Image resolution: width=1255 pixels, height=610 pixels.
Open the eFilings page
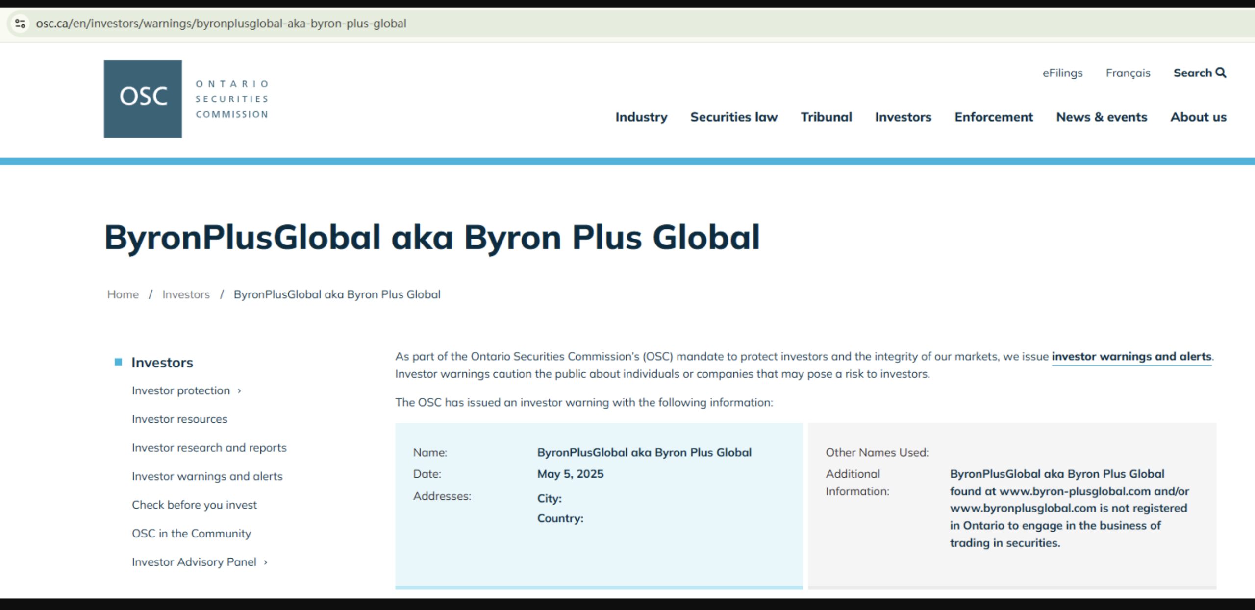pyautogui.click(x=1063, y=73)
